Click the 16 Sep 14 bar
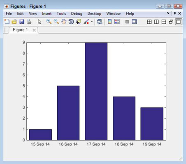Image resolution: width=186 pixels, height=164 pixels. [x=68, y=113]
